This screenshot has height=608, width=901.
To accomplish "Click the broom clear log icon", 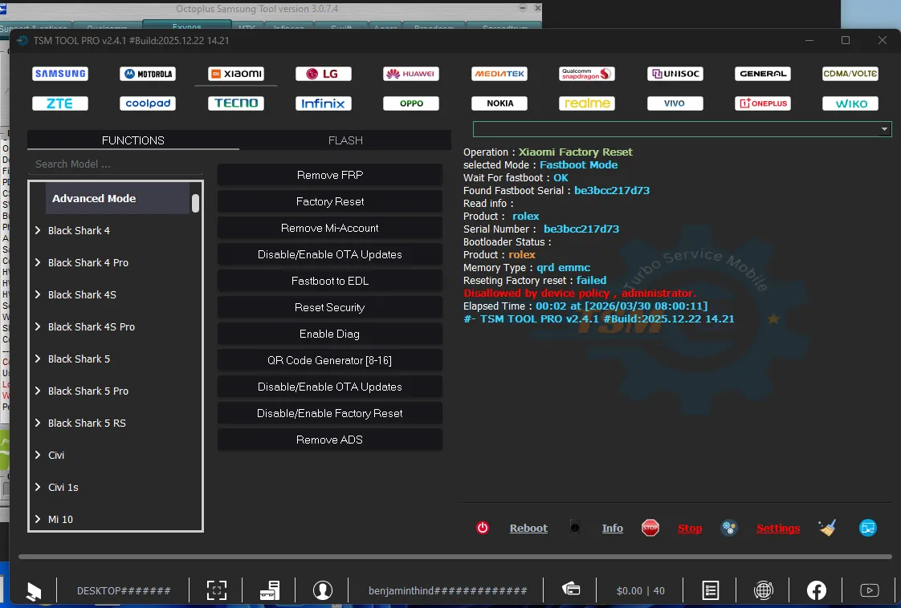I will click(827, 528).
